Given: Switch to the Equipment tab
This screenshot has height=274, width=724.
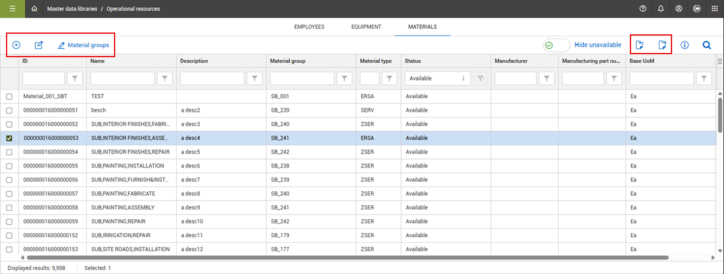Looking at the screenshot, I should click(366, 27).
